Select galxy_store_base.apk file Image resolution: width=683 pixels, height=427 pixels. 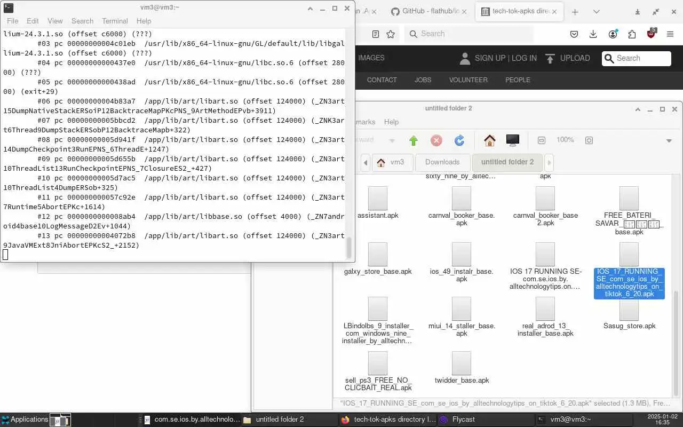click(378, 259)
